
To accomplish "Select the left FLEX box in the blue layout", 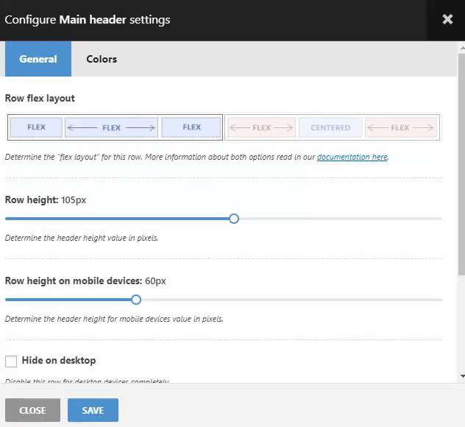I will (36, 127).
